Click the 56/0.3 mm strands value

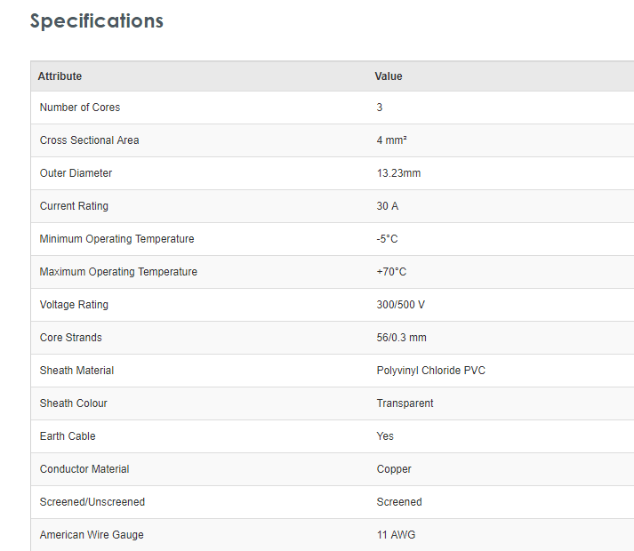click(401, 338)
